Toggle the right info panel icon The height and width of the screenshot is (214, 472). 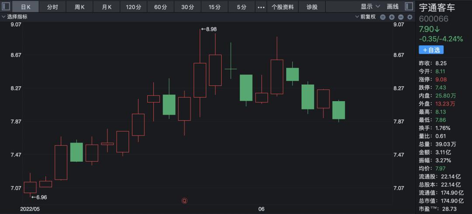(x=408, y=7)
